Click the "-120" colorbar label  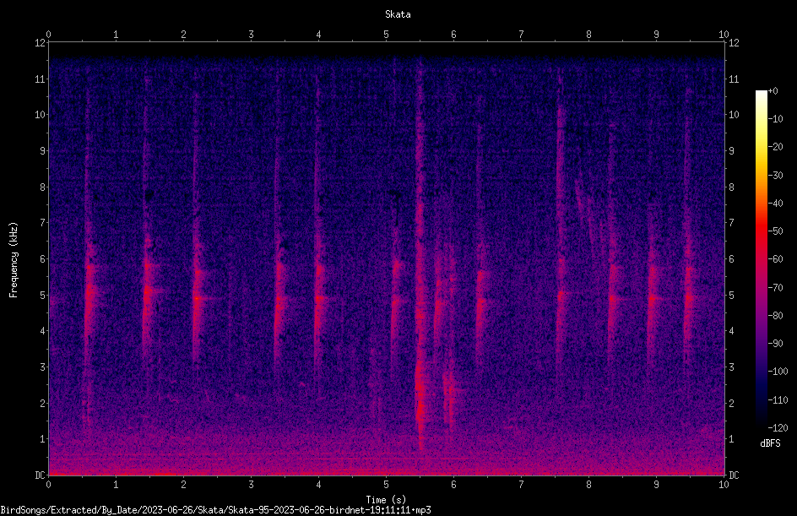[x=778, y=428]
